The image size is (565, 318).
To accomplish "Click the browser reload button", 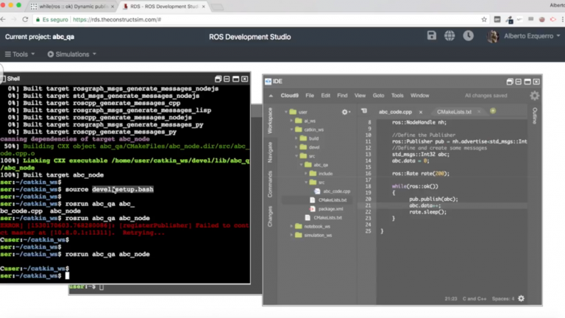I will coord(25,19).
